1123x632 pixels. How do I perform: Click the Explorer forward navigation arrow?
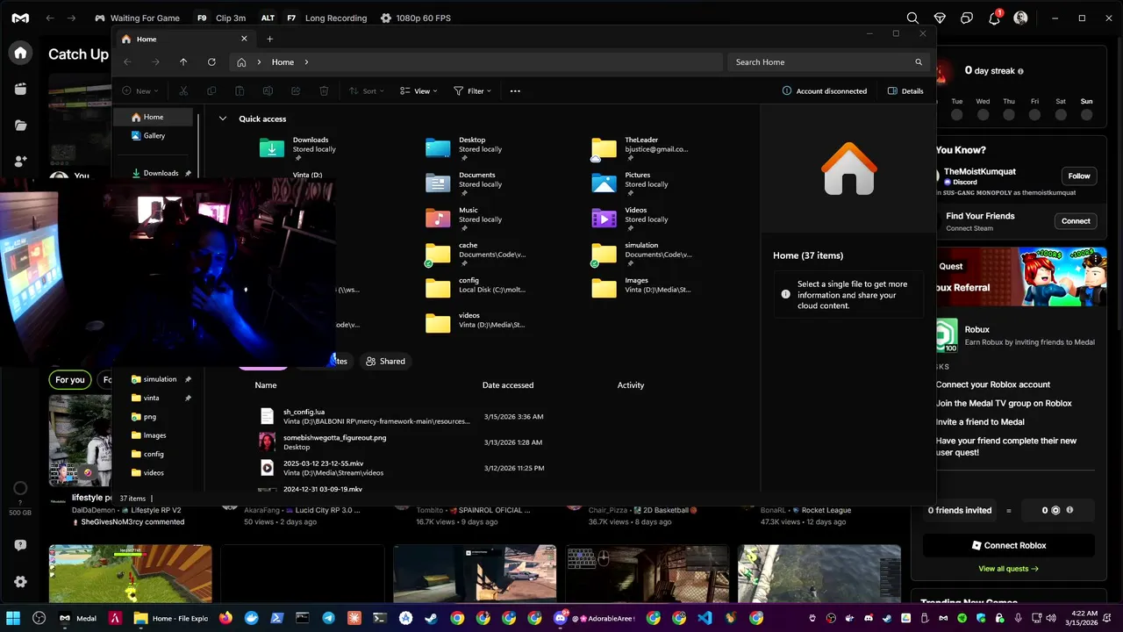point(155,62)
